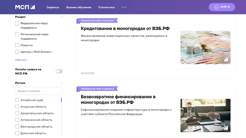
Task: Check Брянская область region
Action: coord(17,133)
